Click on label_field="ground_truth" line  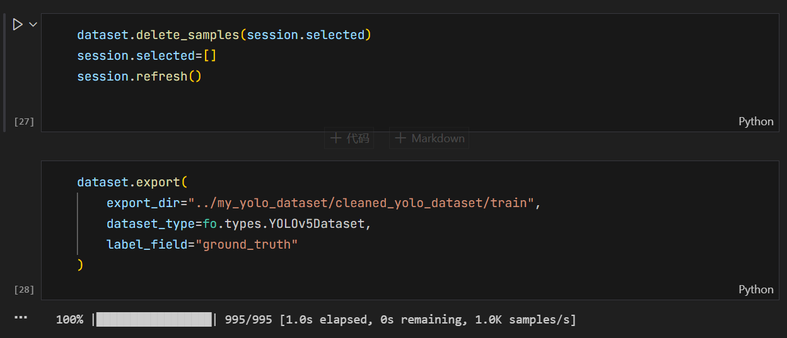(x=202, y=245)
